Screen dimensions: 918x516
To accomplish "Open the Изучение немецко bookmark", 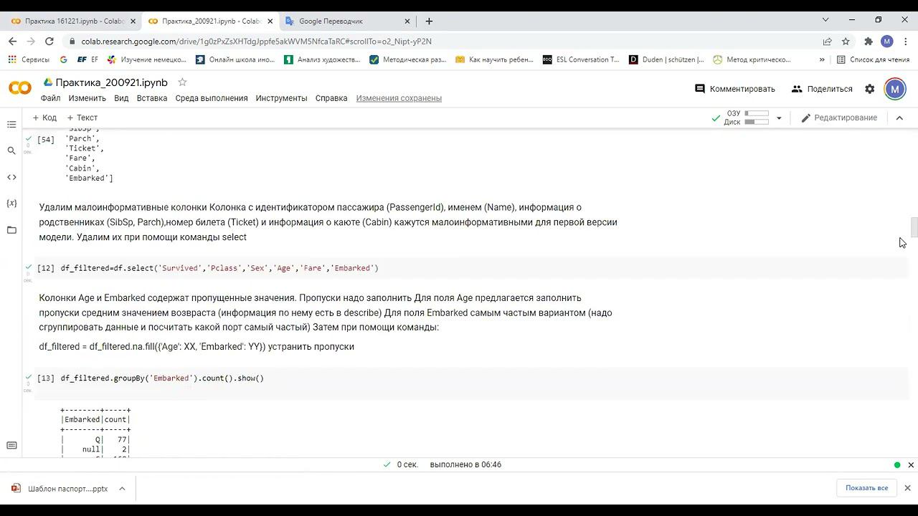I will (147, 59).
